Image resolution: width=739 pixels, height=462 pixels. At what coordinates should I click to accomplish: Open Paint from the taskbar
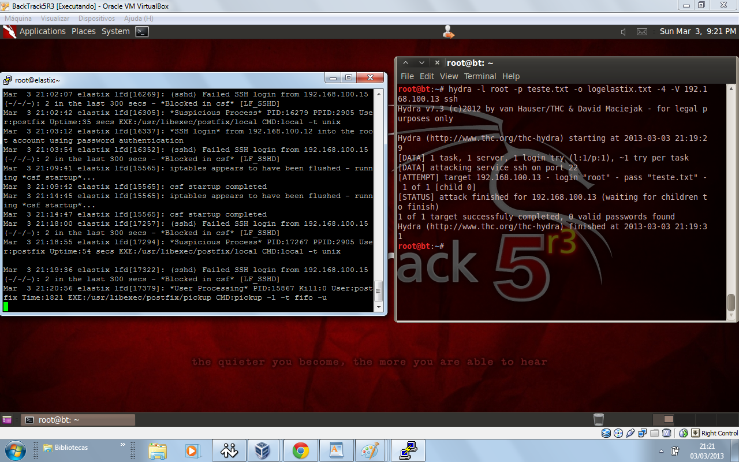(x=369, y=450)
